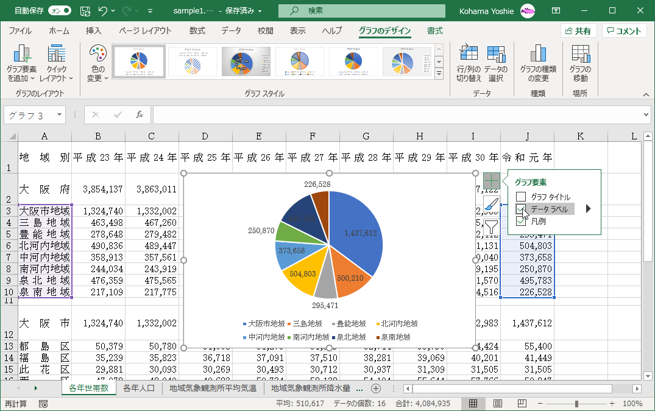Screen dimensions: 655x411
Task: Click next sheet navigation arrow
Action: click(35, 388)
